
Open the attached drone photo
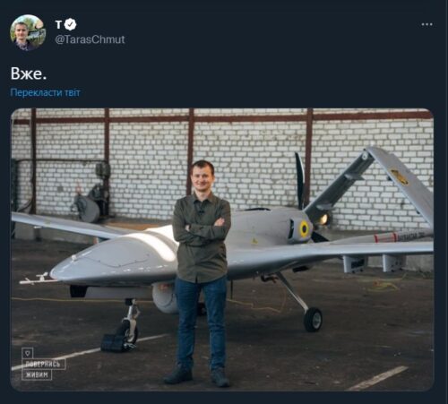point(222,250)
